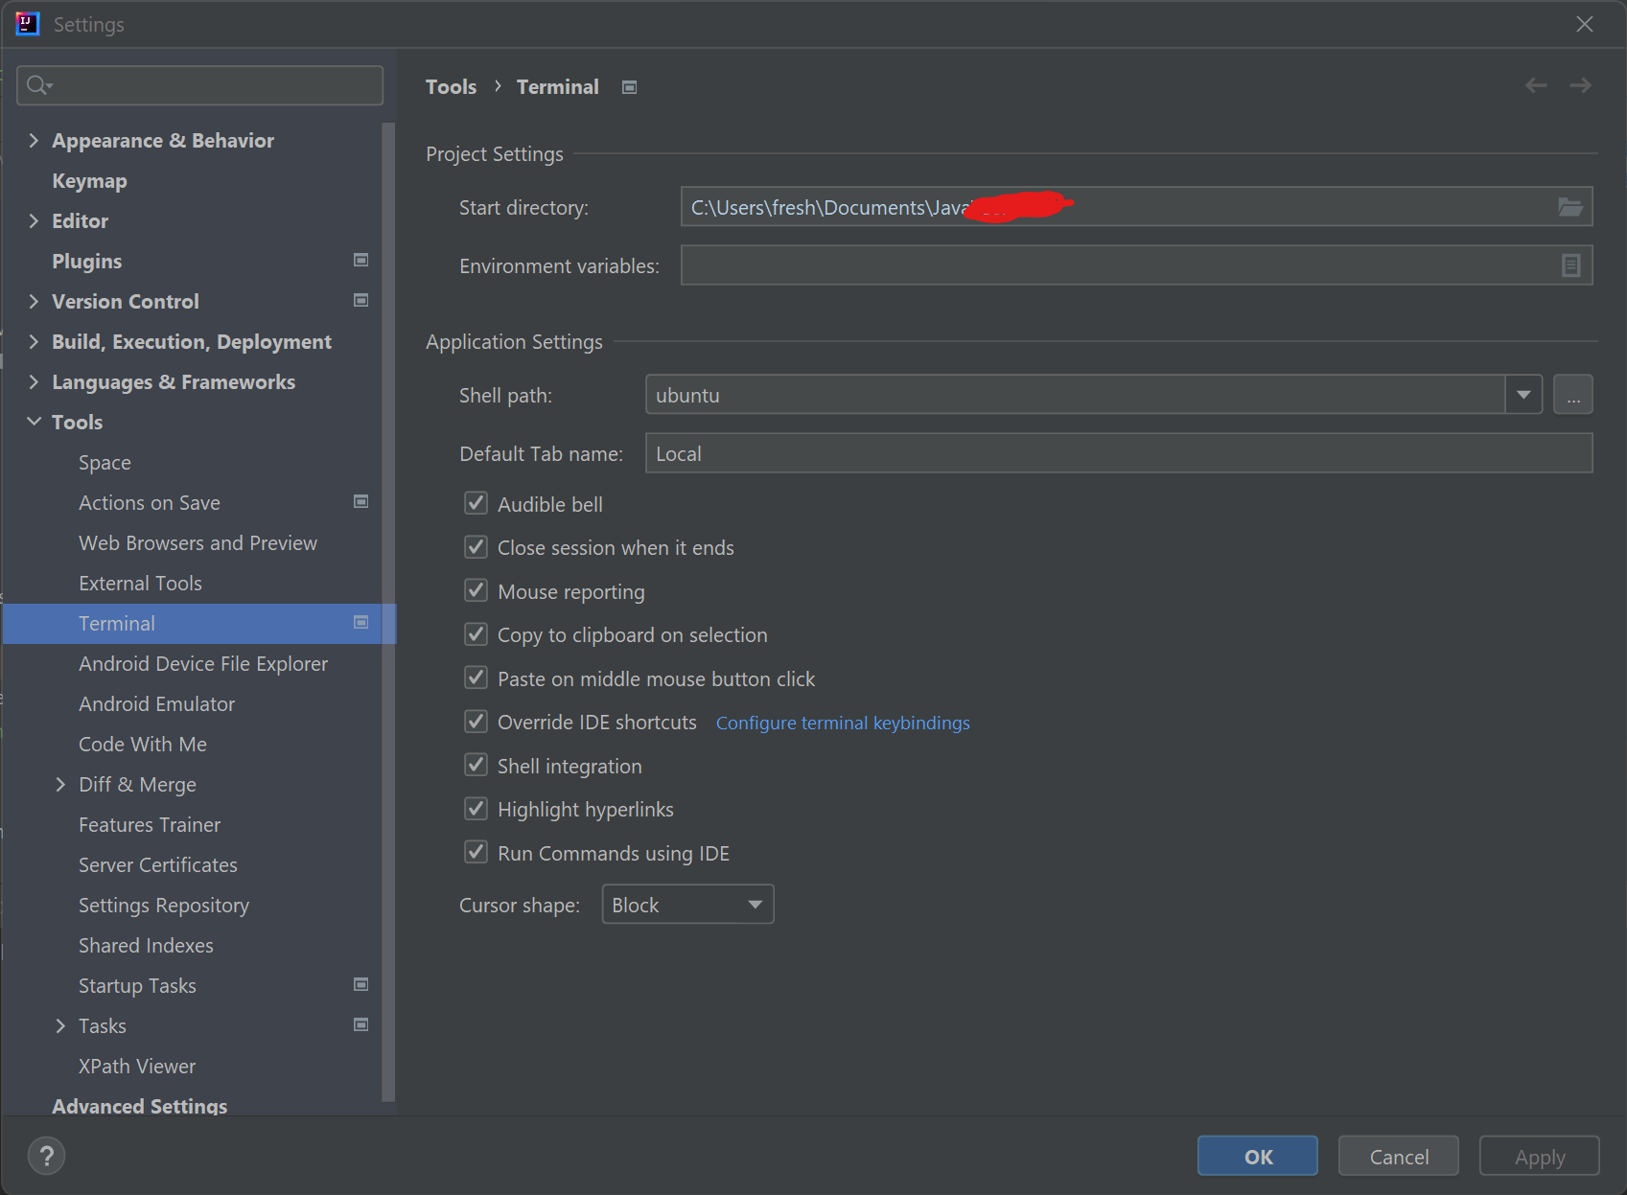Open shell path browser with ellipsis button
Viewport: 1627px width, 1195px height.
pos(1573,394)
